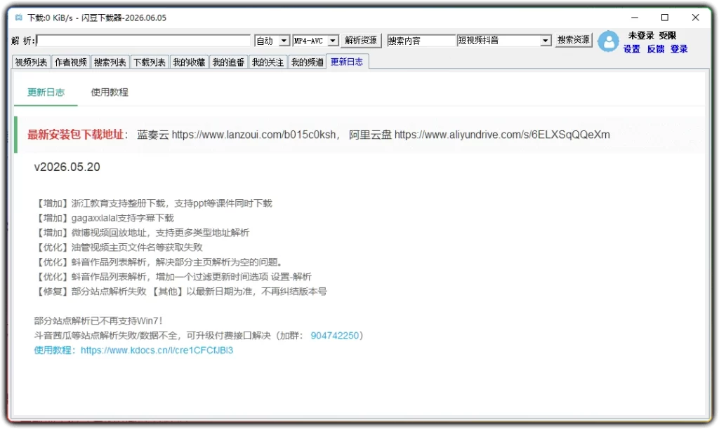Screen dimensions: 719x429
Task: Open the kdocs.cn tutorial link
Action: 157,350
